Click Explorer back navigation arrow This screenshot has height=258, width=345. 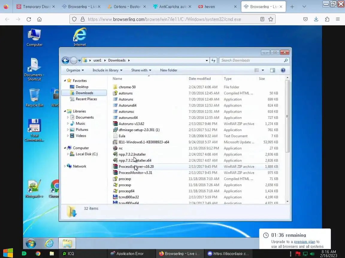[x=65, y=60]
